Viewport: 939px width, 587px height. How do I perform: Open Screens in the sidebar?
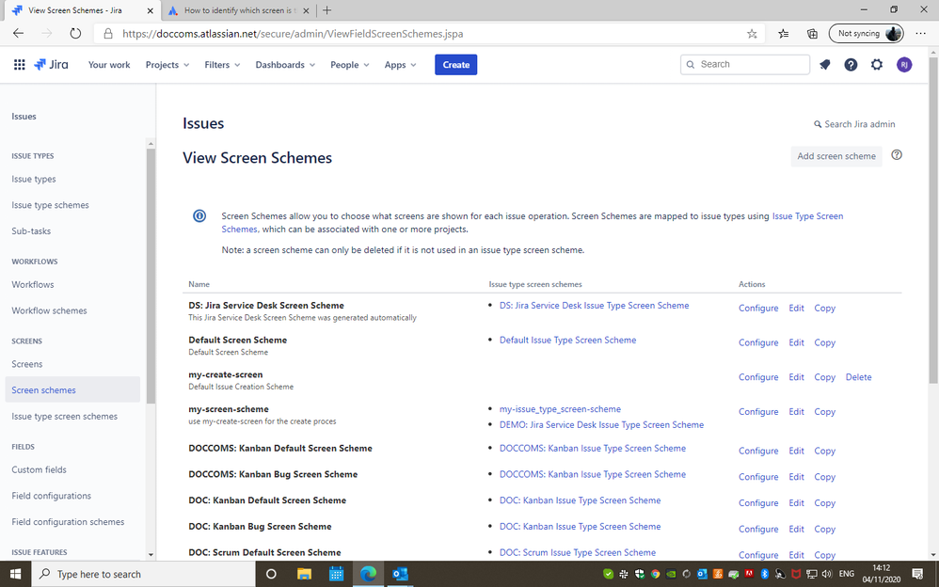pyautogui.click(x=27, y=364)
